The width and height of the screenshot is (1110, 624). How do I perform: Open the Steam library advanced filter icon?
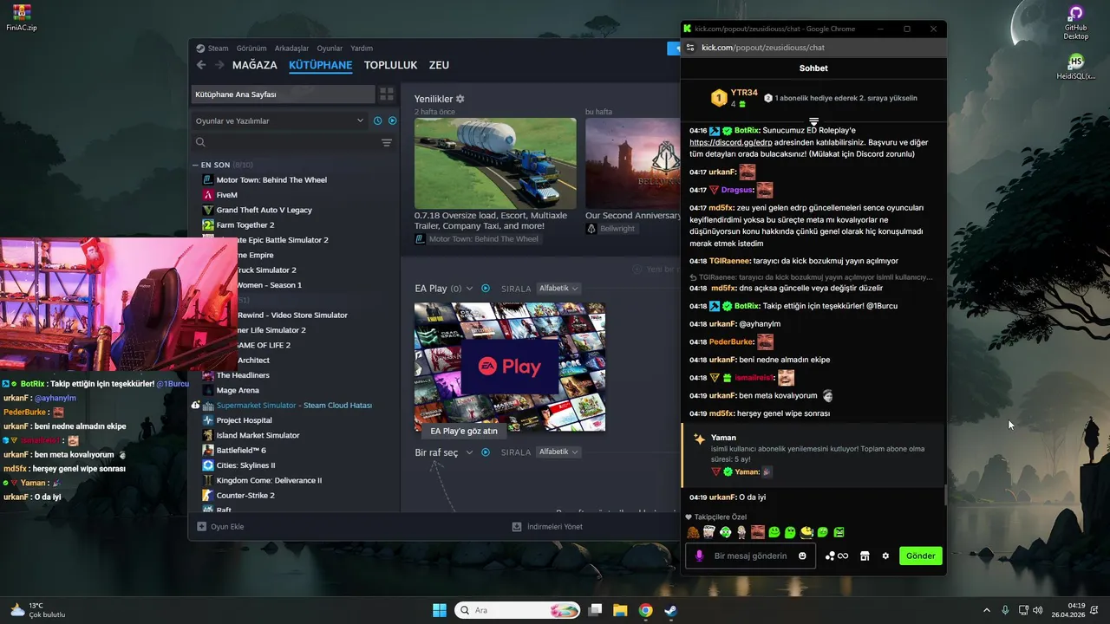pos(387,142)
